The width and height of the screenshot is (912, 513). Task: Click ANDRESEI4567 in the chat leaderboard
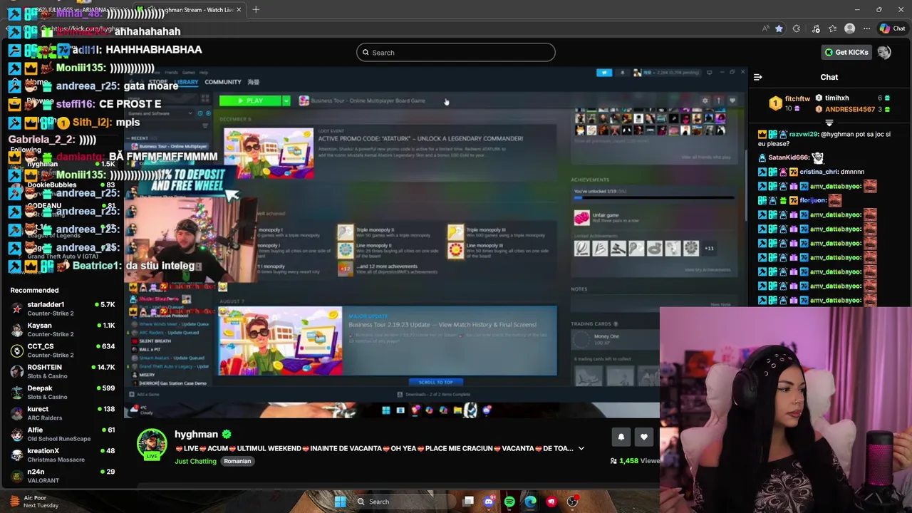[850, 109]
